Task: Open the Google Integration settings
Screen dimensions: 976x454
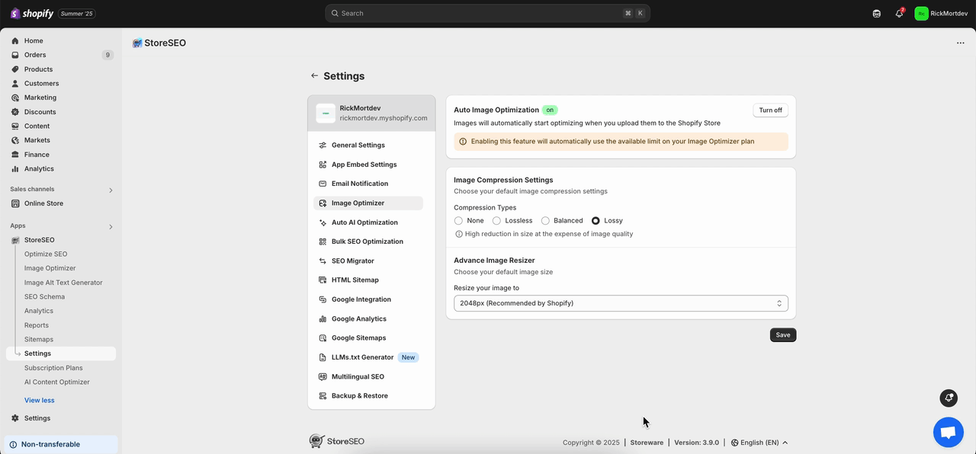Action: [368, 299]
